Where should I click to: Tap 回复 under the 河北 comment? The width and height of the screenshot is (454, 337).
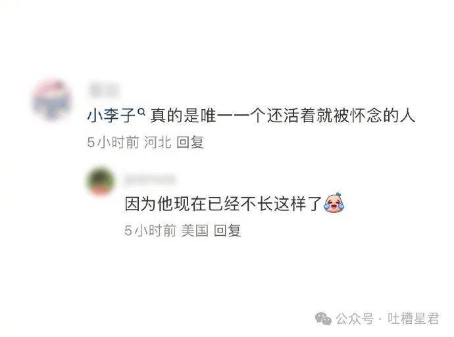tap(190, 142)
